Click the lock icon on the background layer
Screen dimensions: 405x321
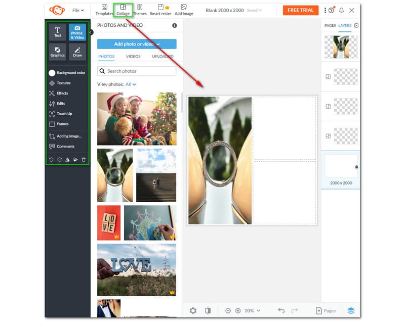(357, 167)
